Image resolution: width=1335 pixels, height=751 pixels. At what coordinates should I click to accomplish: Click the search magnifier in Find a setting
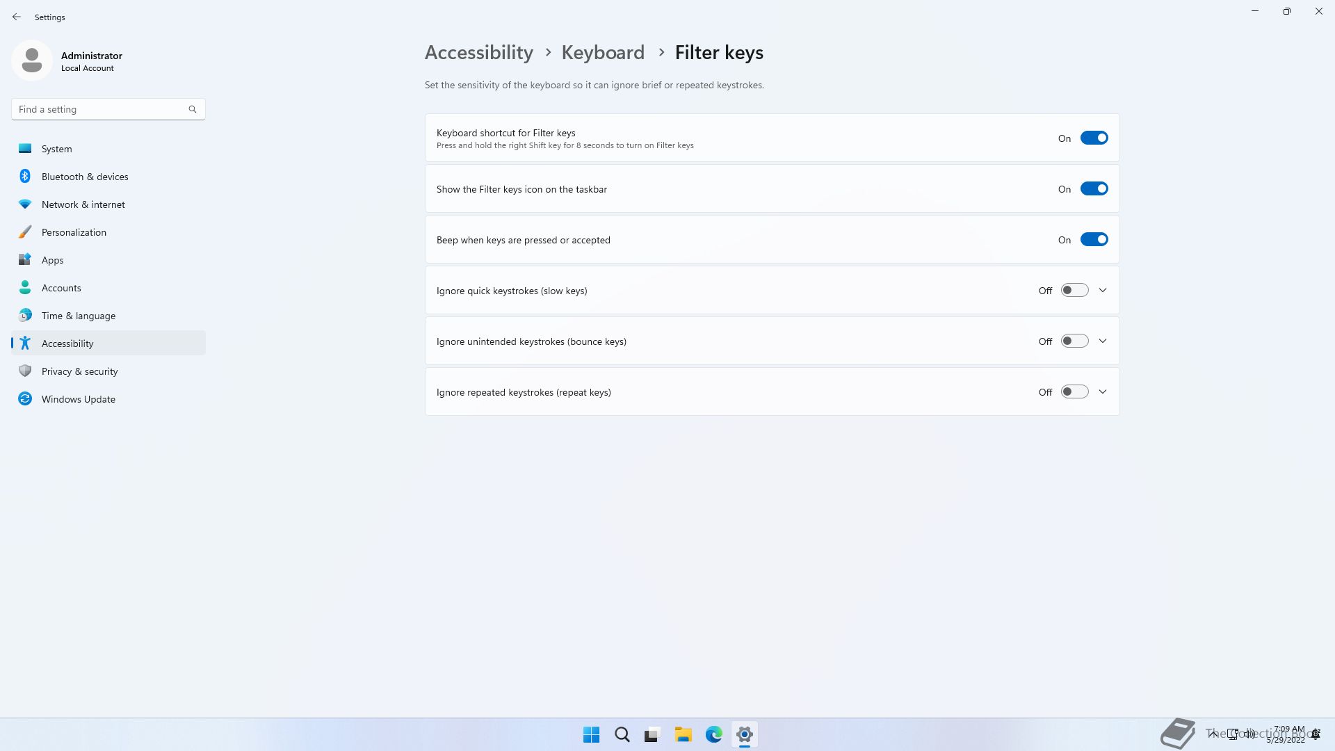193,109
